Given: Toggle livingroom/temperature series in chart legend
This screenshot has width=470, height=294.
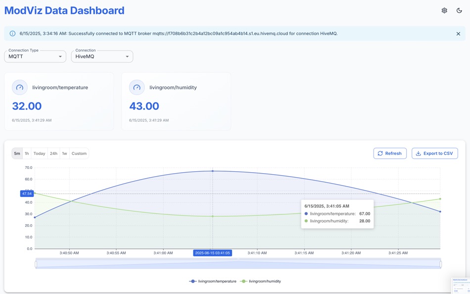Looking at the screenshot, I should [213, 282].
